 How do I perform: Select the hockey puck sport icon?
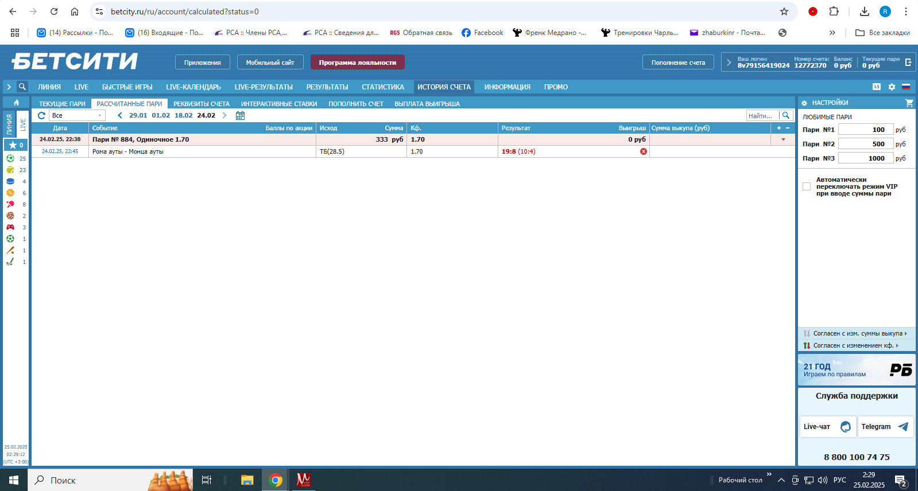coord(10,181)
